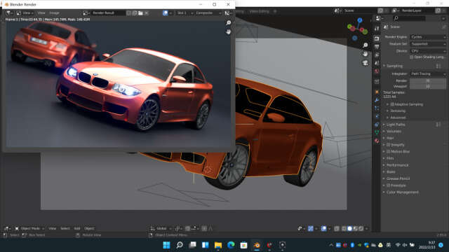Enable Open Shading Language checkbox
Screen dimensions: 449x252
pos(412,57)
